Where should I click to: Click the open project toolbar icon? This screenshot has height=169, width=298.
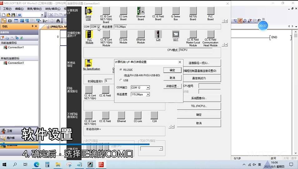[x=8, y=15]
